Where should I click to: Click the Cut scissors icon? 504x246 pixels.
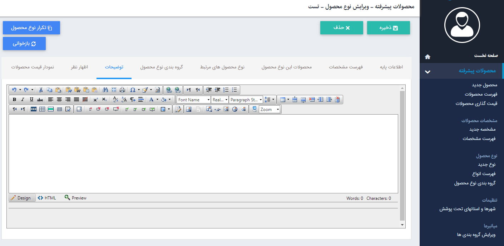41,90
